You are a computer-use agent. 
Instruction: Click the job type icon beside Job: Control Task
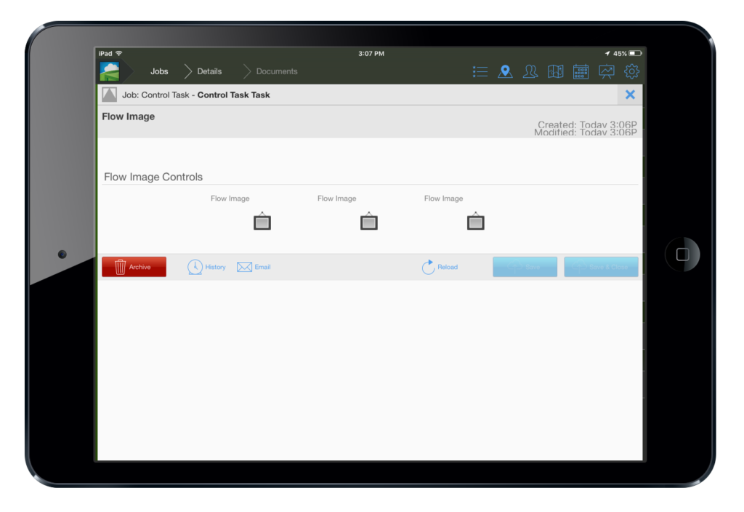point(110,95)
